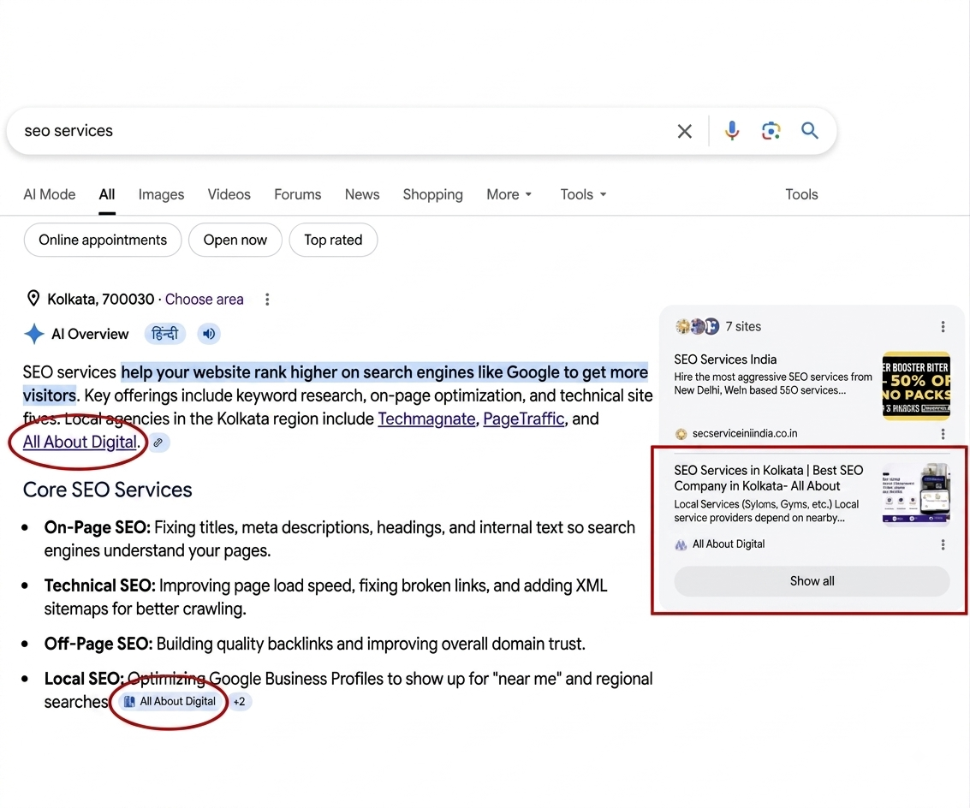Viewport: 970px width, 808px height.
Task: Select the All results tab
Action: pyautogui.click(x=107, y=194)
